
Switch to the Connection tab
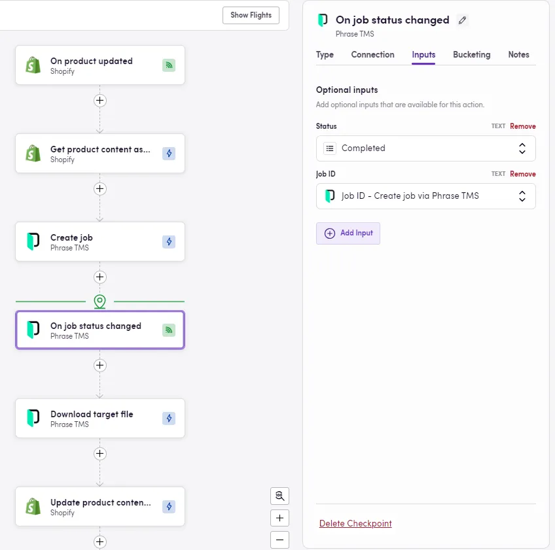[373, 55]
